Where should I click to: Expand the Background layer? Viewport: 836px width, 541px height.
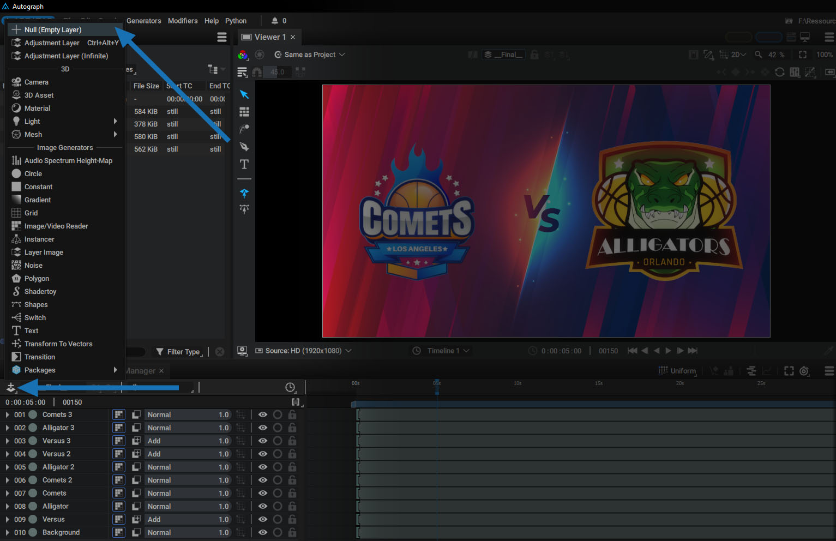pos(7,532)
